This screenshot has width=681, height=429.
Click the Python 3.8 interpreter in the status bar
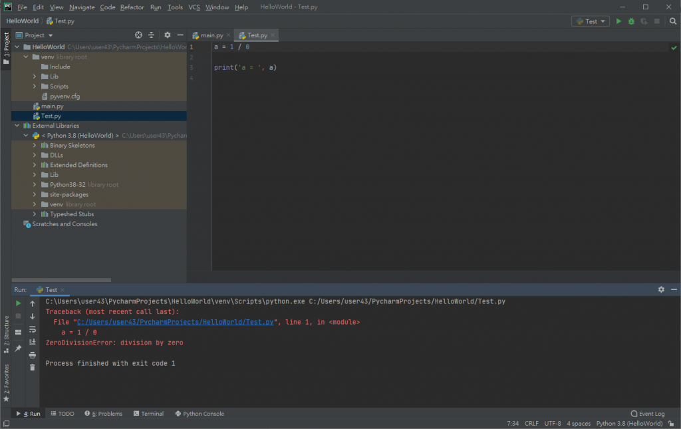point(629,423)
